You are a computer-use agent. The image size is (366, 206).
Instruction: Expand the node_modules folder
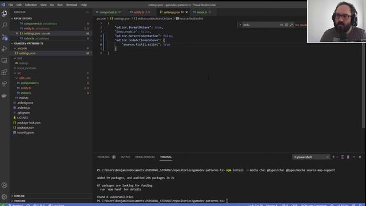[15, 68]
